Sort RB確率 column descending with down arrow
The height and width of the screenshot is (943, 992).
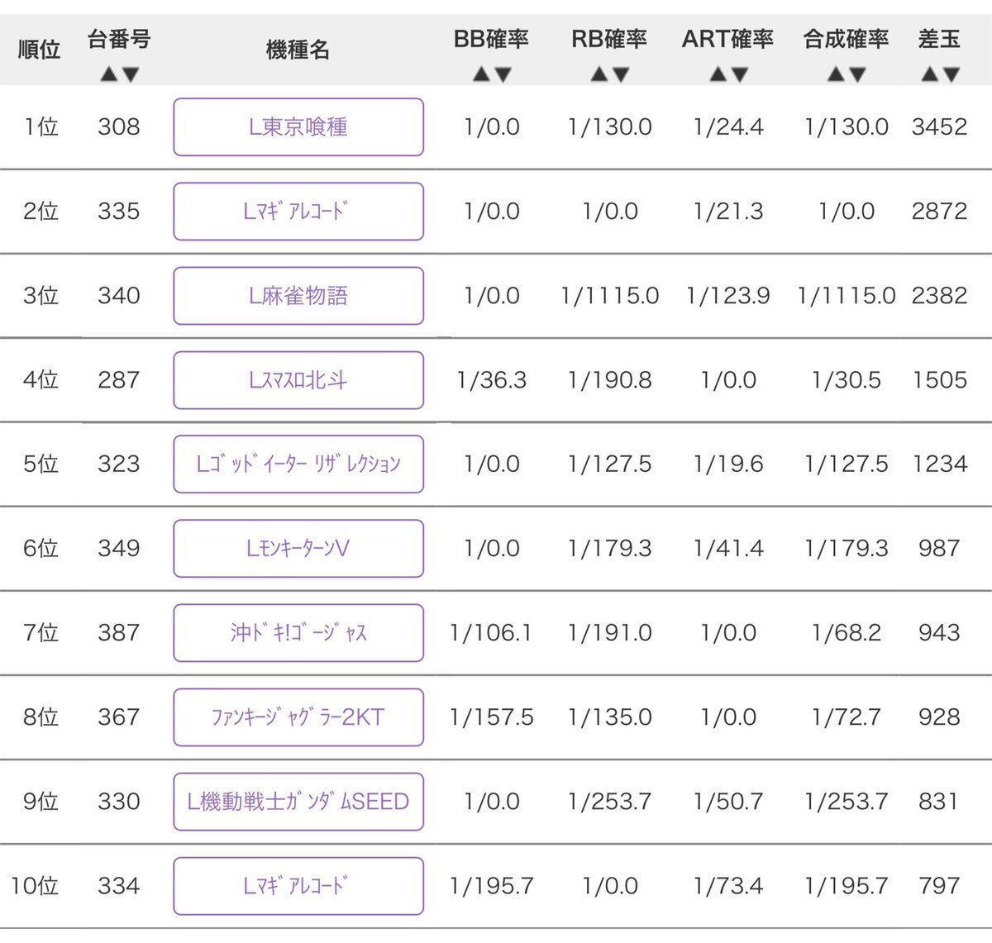621,74
